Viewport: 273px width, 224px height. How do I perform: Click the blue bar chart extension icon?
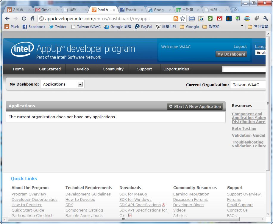click(x=229, y=19)
